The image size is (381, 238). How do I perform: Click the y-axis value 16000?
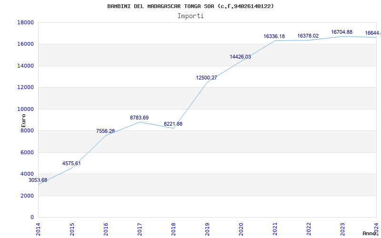[25, 44]
